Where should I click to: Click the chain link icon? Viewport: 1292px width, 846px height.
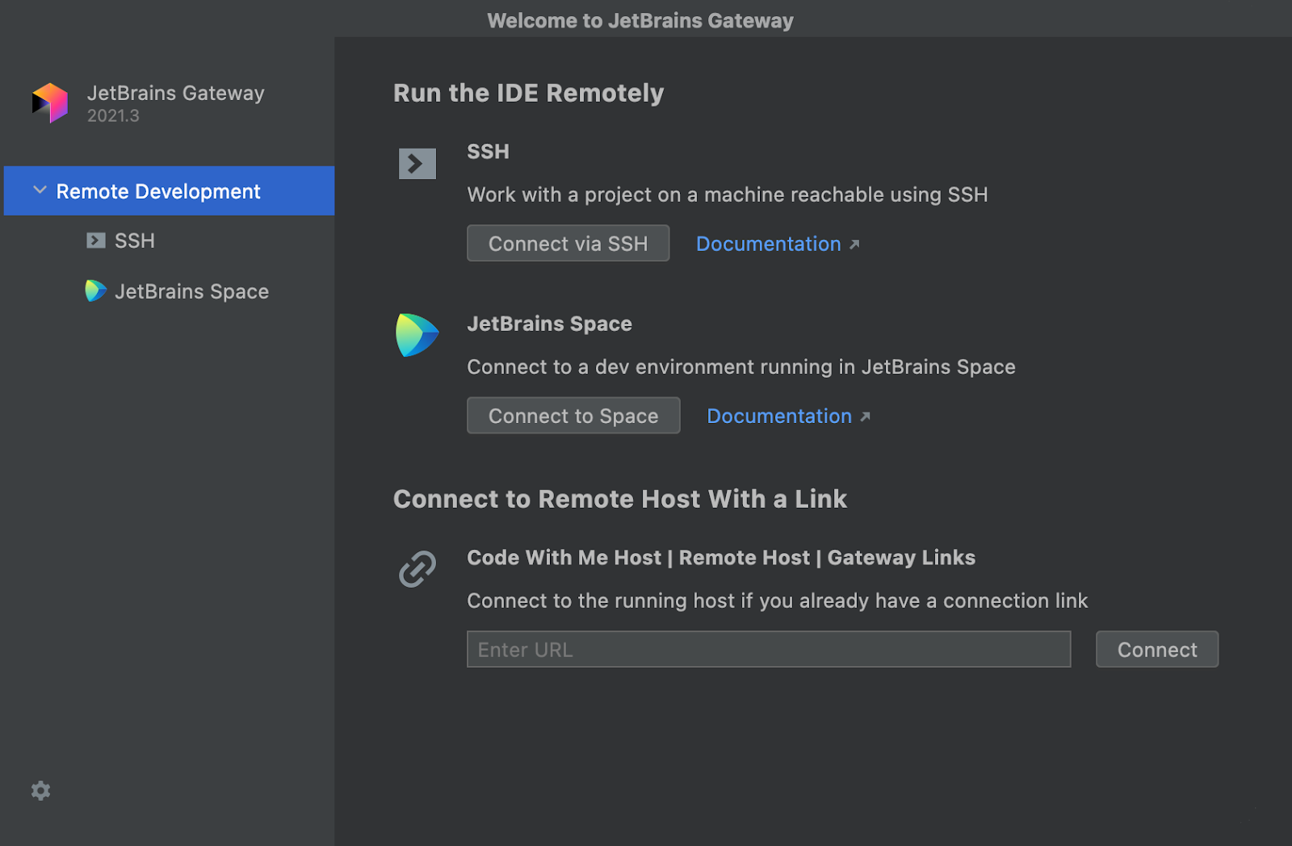[x=417, y=569]
